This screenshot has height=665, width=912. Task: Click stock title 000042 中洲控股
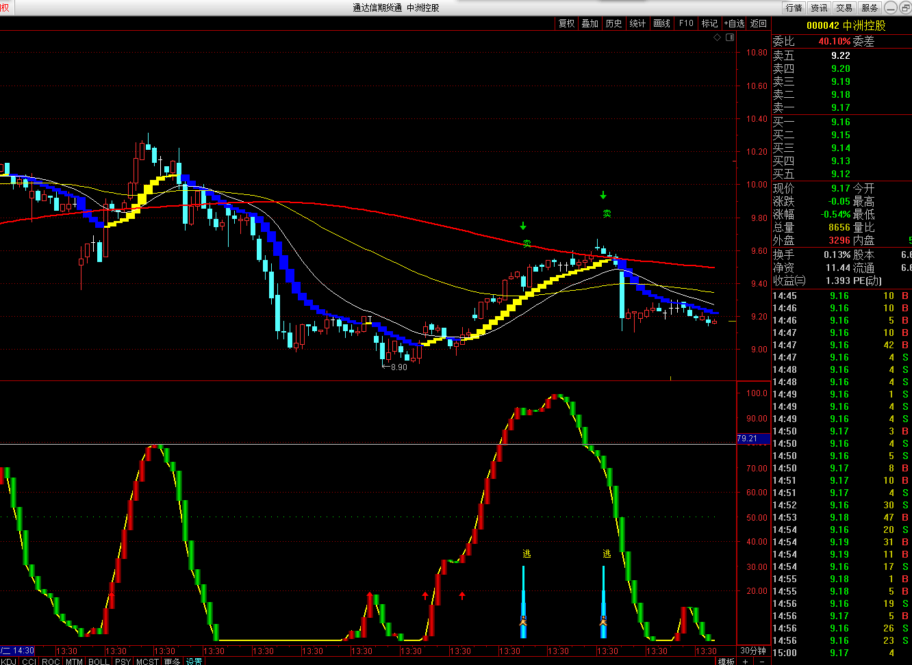click(846, 25)
